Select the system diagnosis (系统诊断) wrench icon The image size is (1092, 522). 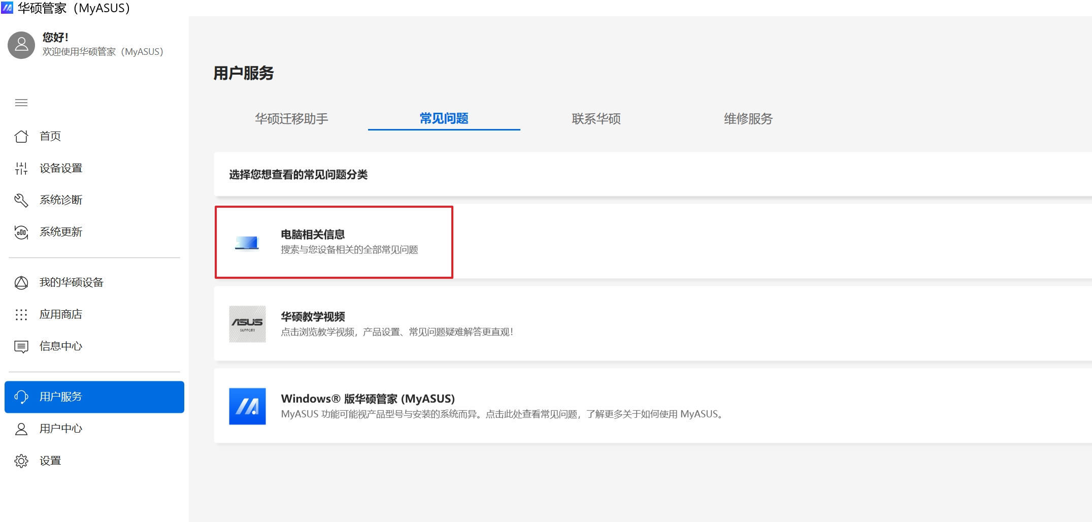[21, 200]
